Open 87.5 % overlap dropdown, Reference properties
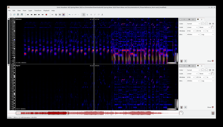 (x=201, y=31)
